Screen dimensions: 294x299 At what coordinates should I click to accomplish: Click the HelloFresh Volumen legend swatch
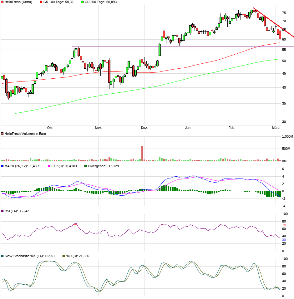click(2, 134)
